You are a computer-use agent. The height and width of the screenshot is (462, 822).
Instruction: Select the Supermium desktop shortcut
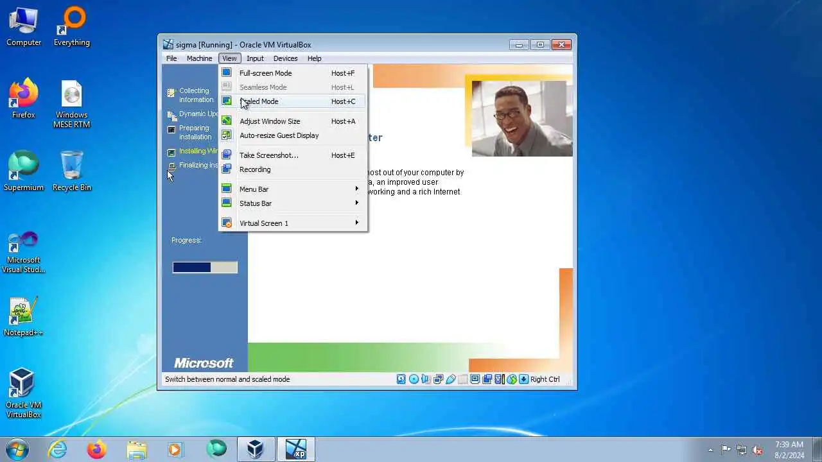[x=24, y=172]
